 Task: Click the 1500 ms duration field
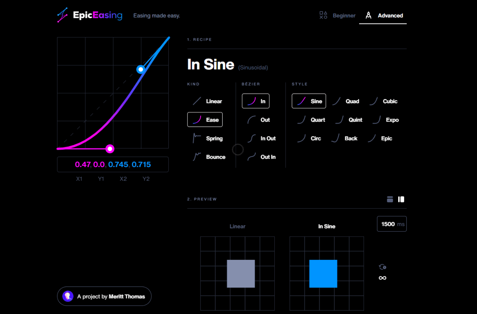pos(392,224)
